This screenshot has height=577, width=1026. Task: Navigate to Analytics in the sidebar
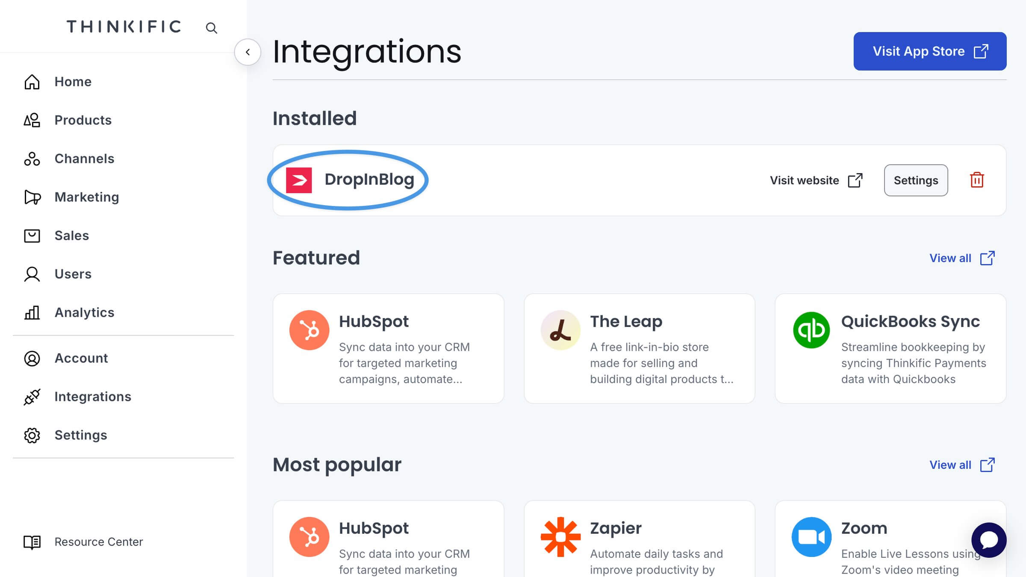tap(84, 312)
